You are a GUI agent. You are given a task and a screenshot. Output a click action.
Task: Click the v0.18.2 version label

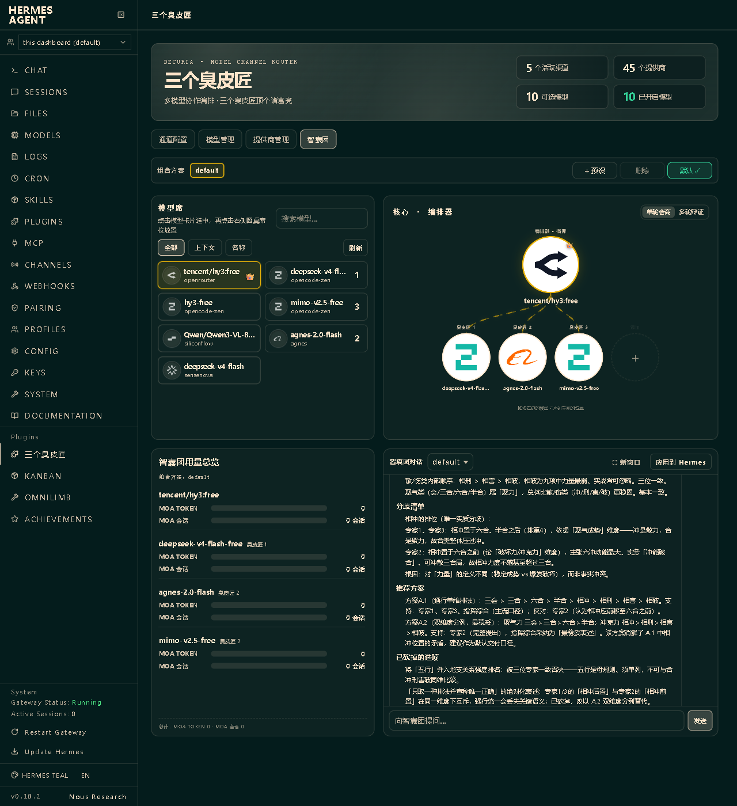[x=25, y=797]
